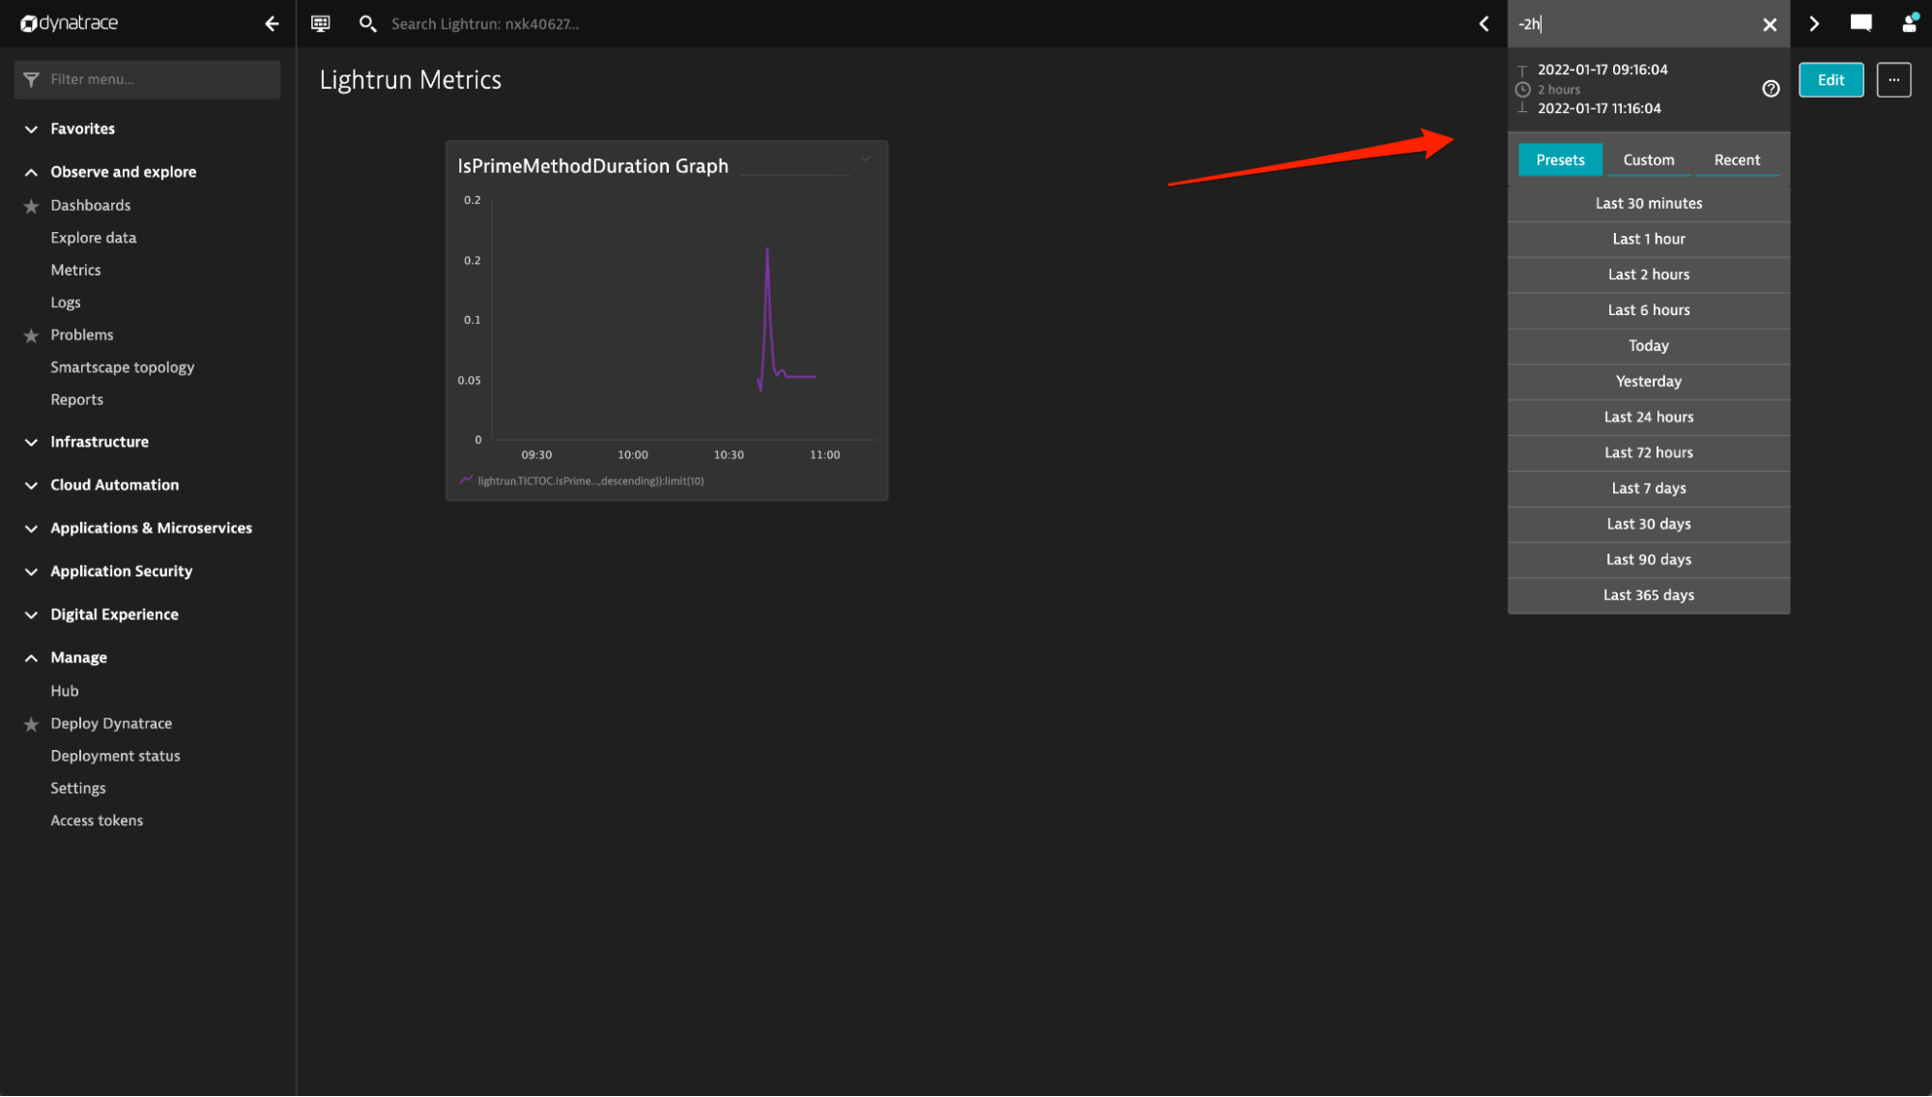Toggle the Problems favorite star

[31, 335]
